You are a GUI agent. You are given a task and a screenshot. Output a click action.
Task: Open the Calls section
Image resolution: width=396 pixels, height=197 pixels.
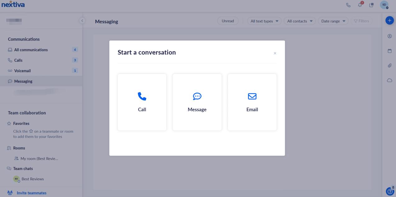click(x=19, y=60)
